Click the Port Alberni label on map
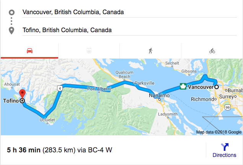The image size is (243, 165). pyautogui.click(x=99, y=89)
